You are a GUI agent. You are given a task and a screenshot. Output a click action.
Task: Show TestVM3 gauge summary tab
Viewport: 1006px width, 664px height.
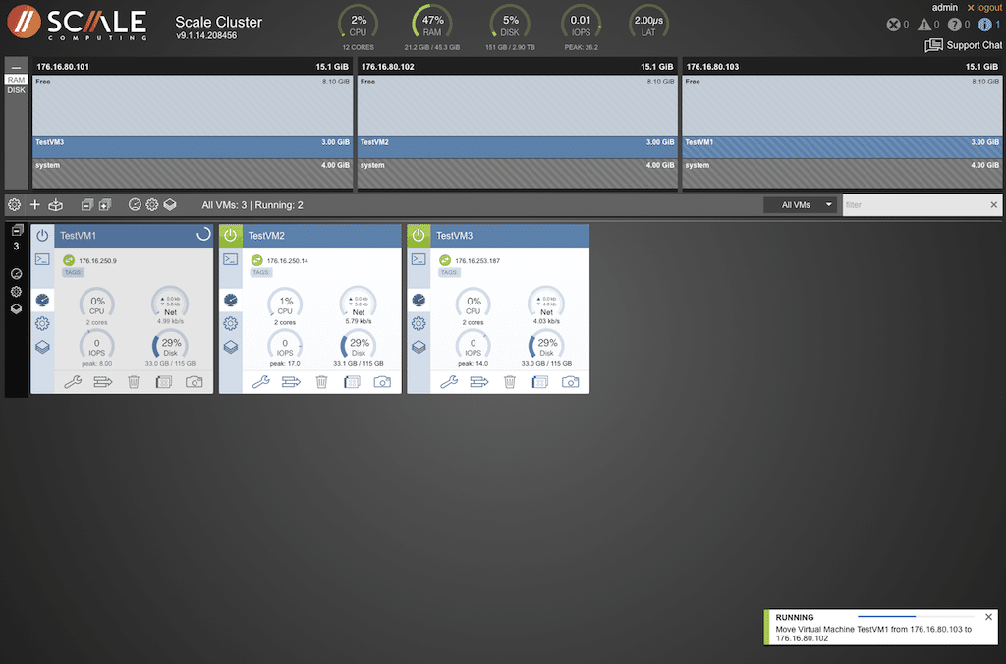pyautogui.click(x=419, y=300)
